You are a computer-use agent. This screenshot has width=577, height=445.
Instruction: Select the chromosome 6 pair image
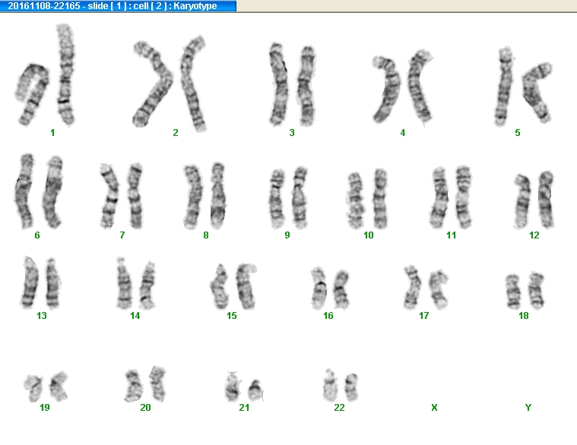point(39,191)
